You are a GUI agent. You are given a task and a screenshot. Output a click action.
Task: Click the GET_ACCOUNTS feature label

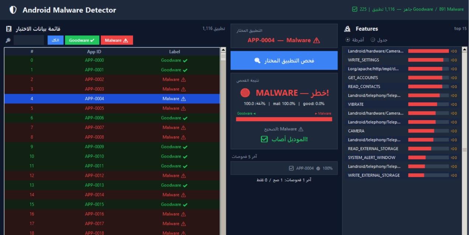[363, 78]
